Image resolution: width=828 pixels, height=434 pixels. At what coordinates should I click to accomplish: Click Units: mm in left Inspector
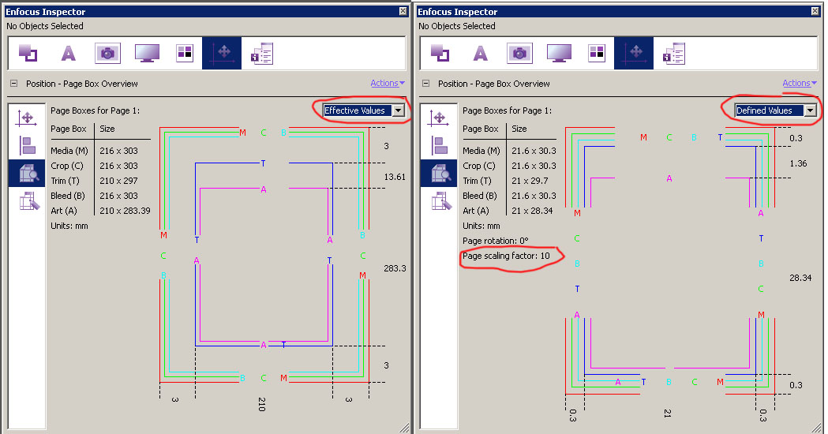pos(69,226)
